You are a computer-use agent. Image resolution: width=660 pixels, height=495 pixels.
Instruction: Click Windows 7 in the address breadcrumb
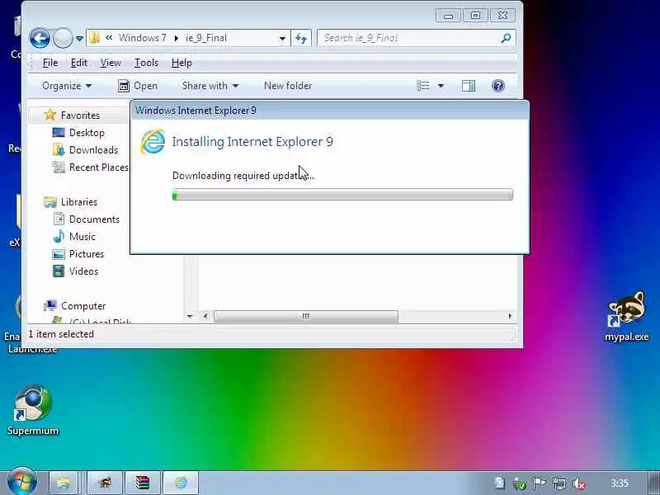pos(142,38)
